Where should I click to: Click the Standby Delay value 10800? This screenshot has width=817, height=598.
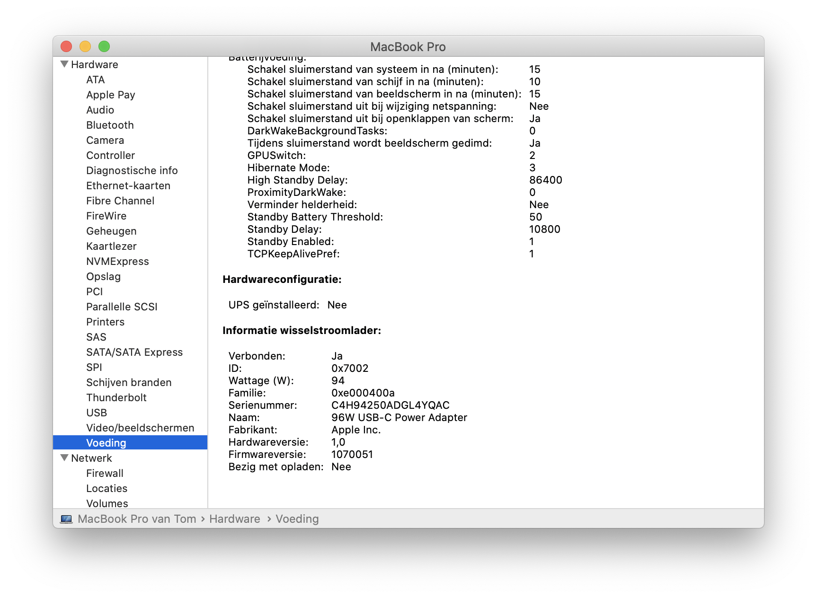coord(545,229)
